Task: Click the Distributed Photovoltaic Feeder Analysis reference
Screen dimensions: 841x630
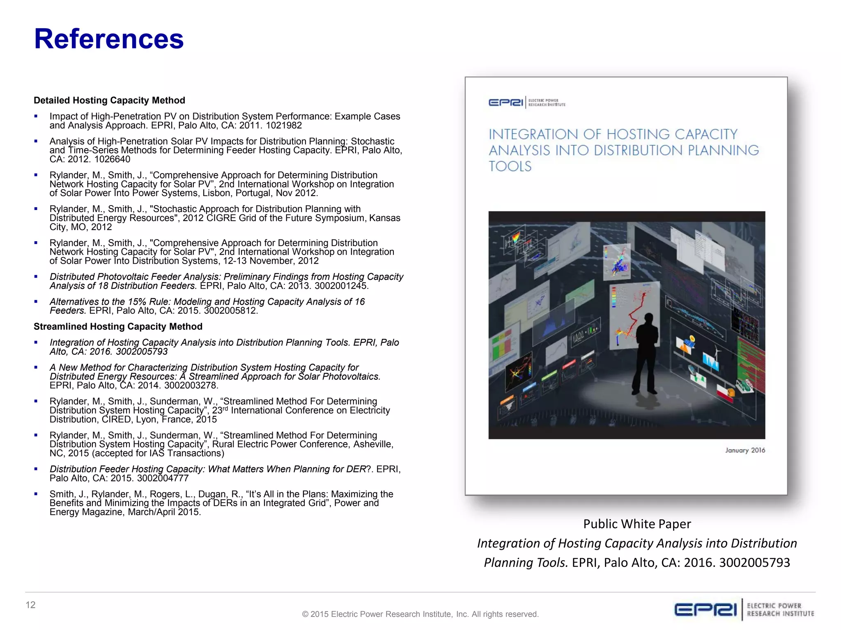Action: [x=226, y=281]
